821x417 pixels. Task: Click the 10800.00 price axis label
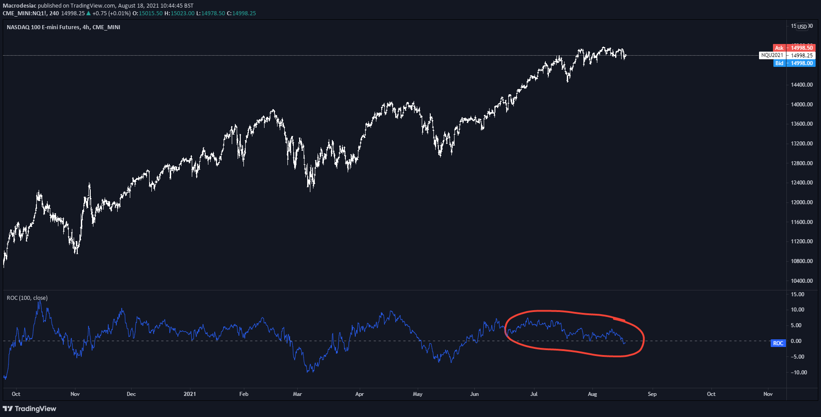pos(802,261)
